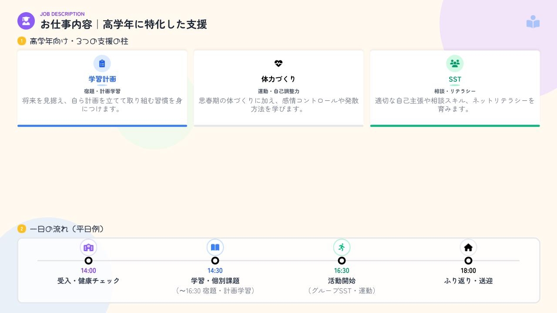The width and height of the screenshot is (557, 313).
Task: Click the 受入・健康チェック timeline label
Action: 88,281
